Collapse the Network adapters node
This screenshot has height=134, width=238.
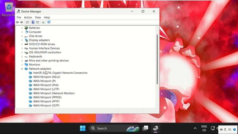coord(22,68)
